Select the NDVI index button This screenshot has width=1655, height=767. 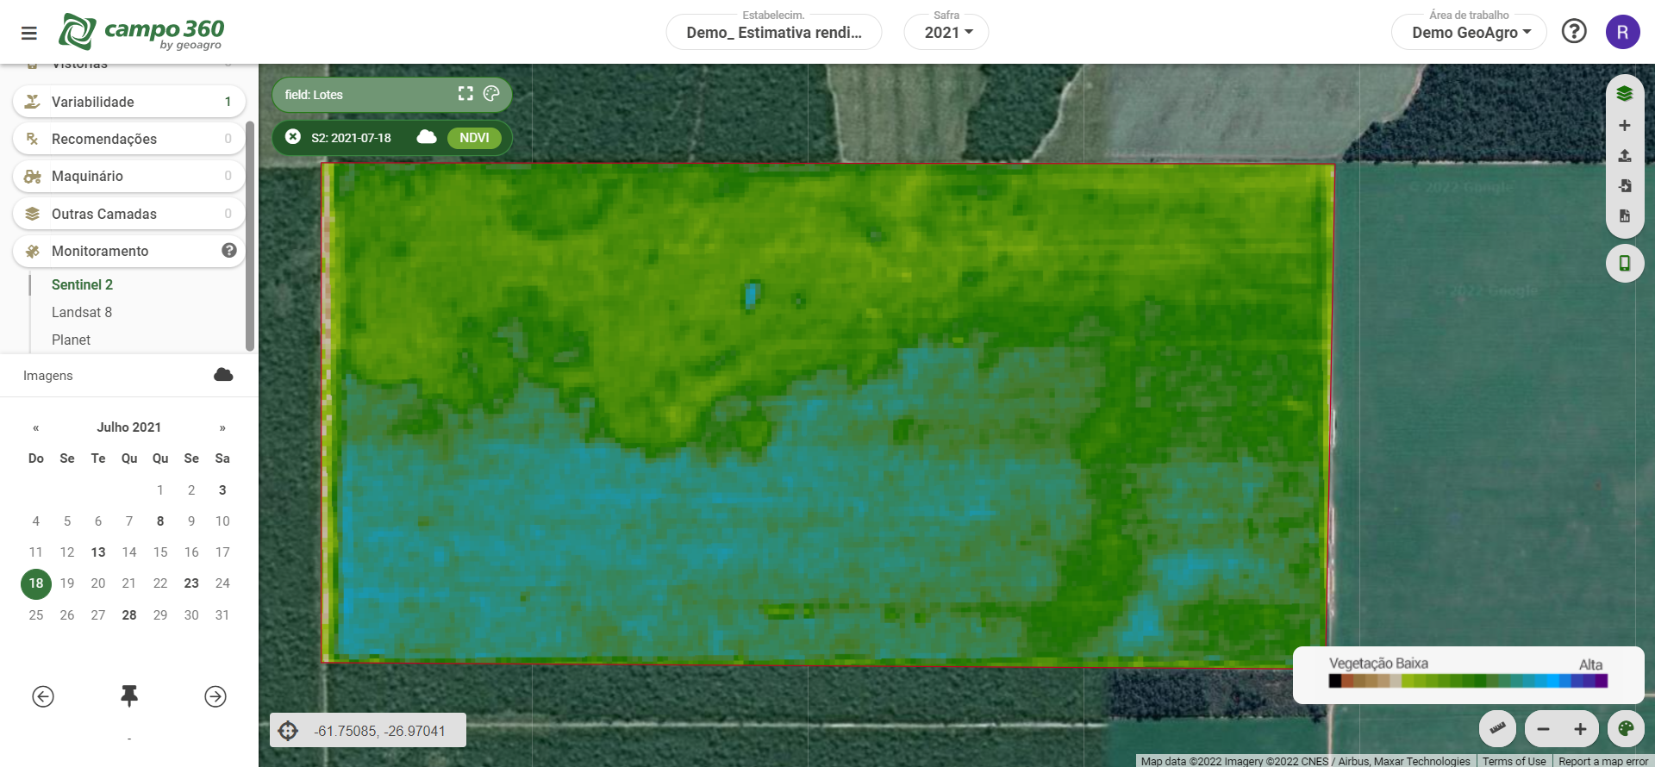click(474, 138)
